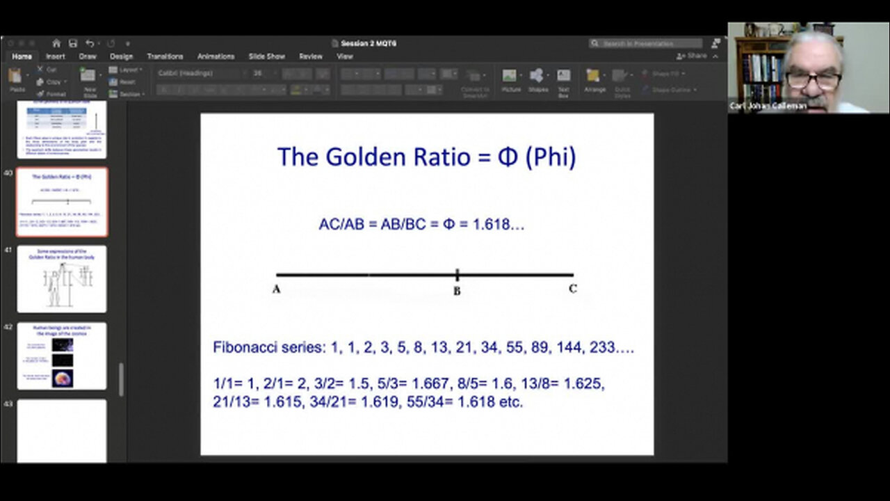890x501 pixels.
Task: Click the slide title 'The Golden Ratio = Φ (Phi)'
Action: (426, 157)
